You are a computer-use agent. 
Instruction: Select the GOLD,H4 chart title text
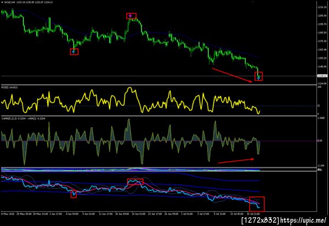[x=9, y=2]
